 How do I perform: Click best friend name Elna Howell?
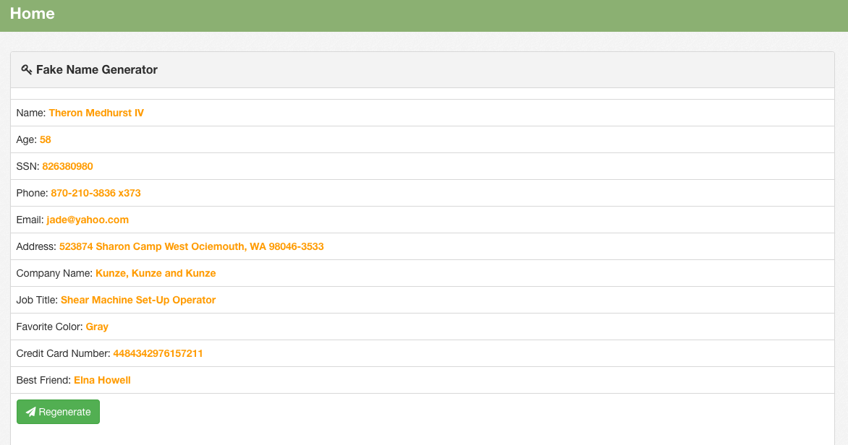(102, 380)
